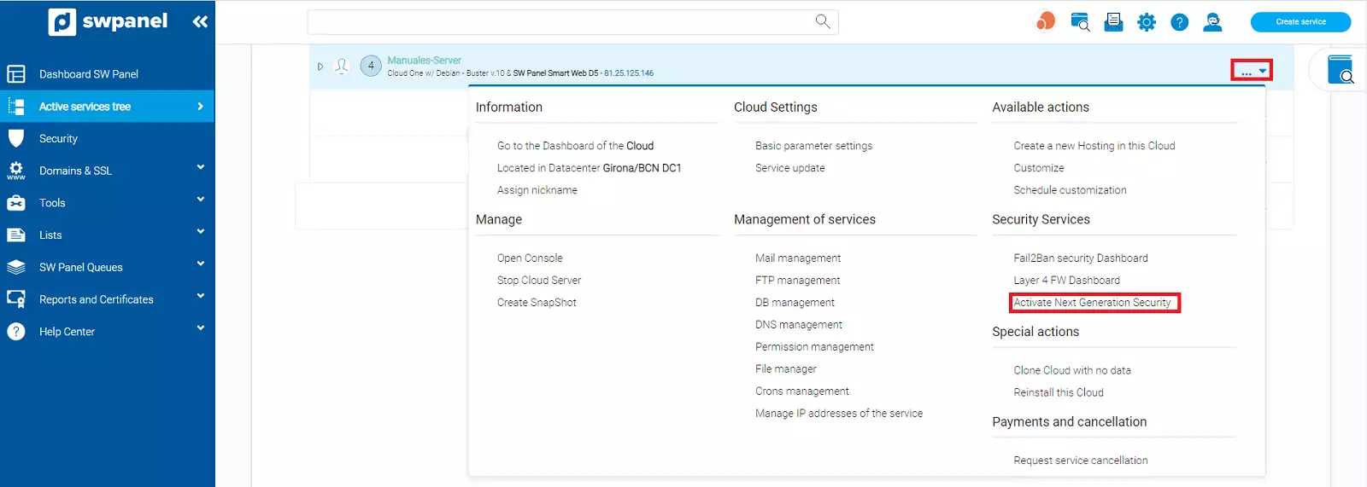Click Activate Next Generation Security
Screen dimensions: 1367x487
tap(1092, 303)
